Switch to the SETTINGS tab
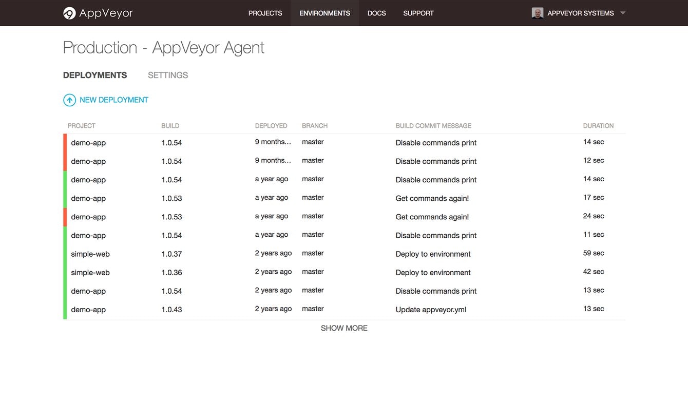This screenshot has width=688, height=418. point(167,75)
